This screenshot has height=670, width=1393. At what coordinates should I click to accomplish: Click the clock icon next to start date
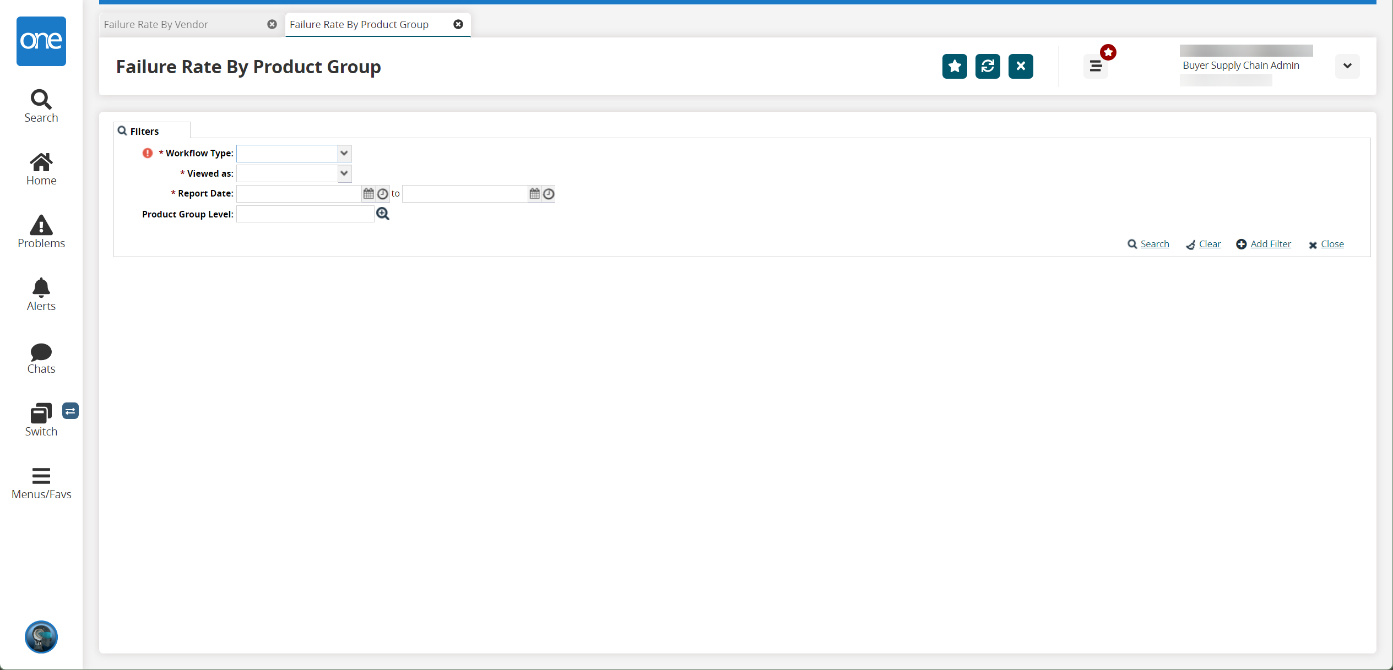(384, 193)
